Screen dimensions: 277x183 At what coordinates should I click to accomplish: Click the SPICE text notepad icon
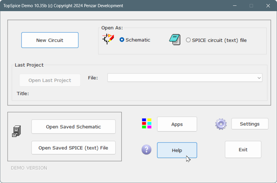pos(175,40)
